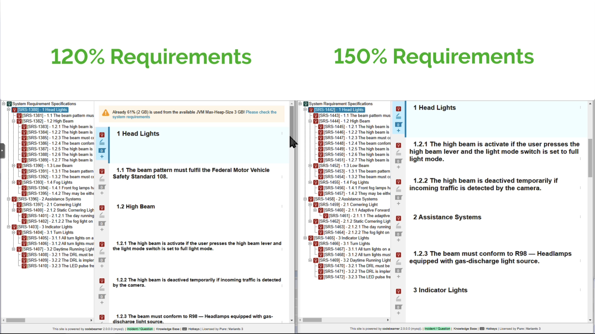Click the plus icon below the 1.2 High Beam section
The image size is (595, 334).
click(x=102, y=229)
